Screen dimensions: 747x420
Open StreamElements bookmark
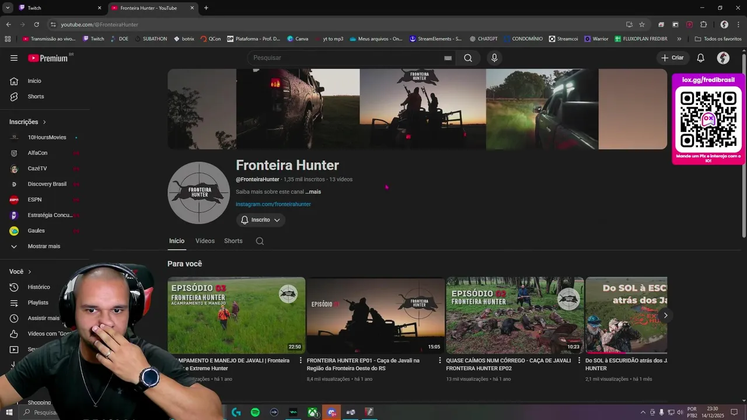435,39
